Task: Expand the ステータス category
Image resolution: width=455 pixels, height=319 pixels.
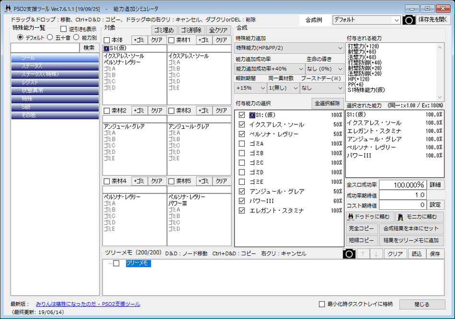Action: [55, 66]
